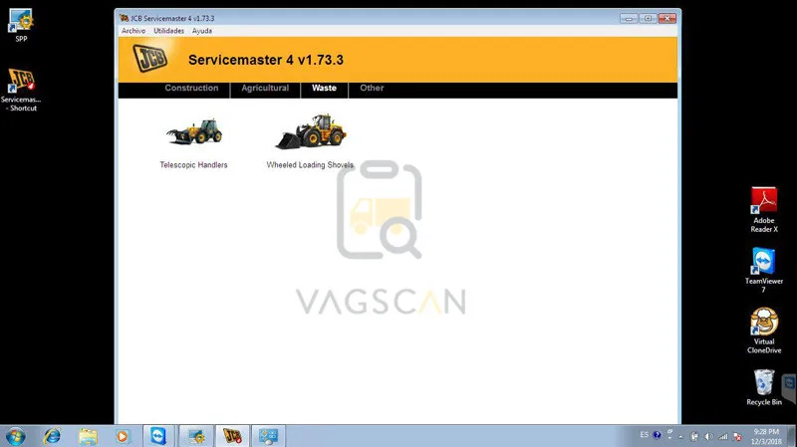797x447 pixels.
Task: Open TeamViewer 7 desktop icon
Action: click(764, 270)
